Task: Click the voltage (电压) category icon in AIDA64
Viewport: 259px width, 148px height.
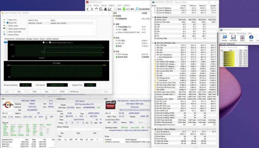Action: 114,38
